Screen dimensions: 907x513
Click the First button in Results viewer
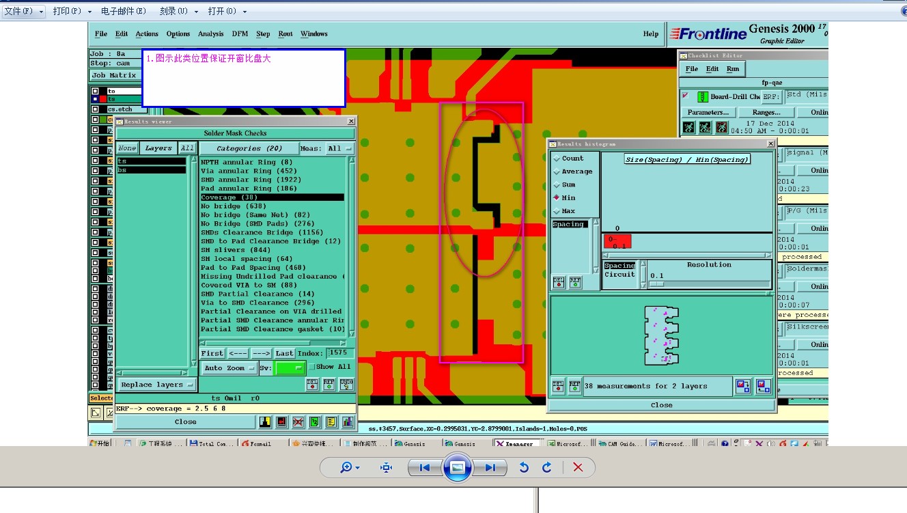(x=212, y=353)
